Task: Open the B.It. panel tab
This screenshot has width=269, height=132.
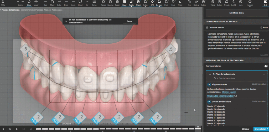Action: coord(262,3)
